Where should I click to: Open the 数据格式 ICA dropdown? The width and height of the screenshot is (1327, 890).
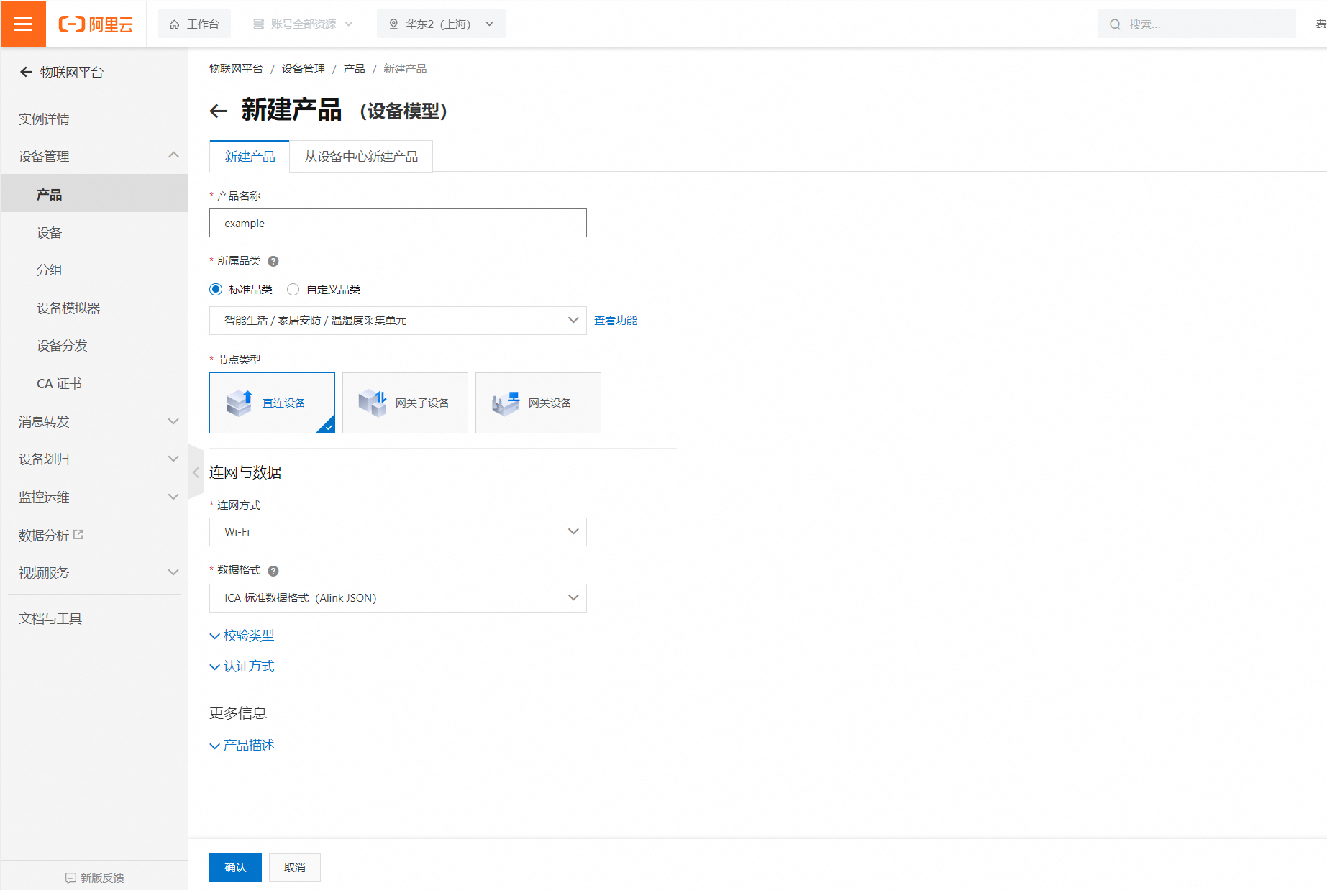[398, 598]
